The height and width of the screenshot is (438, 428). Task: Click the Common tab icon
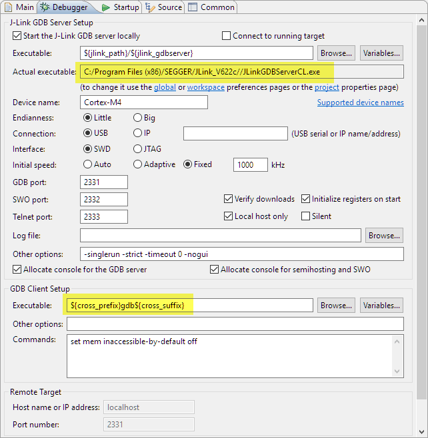pos(193,7)
